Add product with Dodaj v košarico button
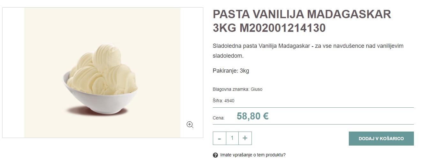The image size is (427, 165). click(381, 139)
